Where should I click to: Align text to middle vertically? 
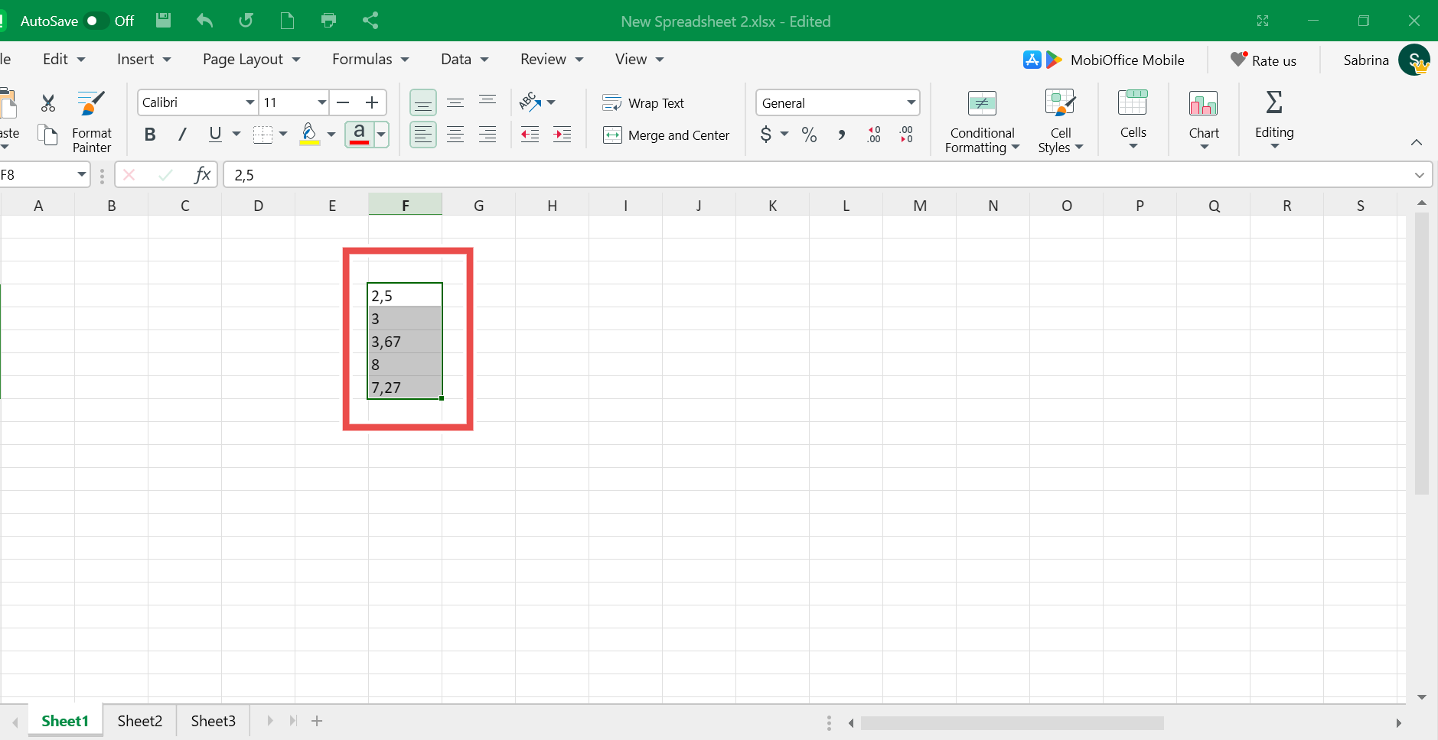[455, 102]
